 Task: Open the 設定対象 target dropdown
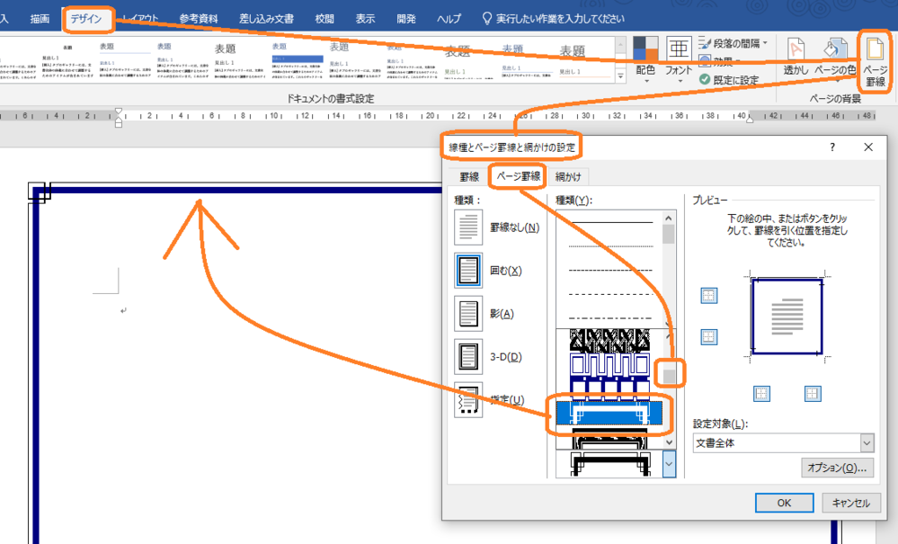tap(866, 442)
